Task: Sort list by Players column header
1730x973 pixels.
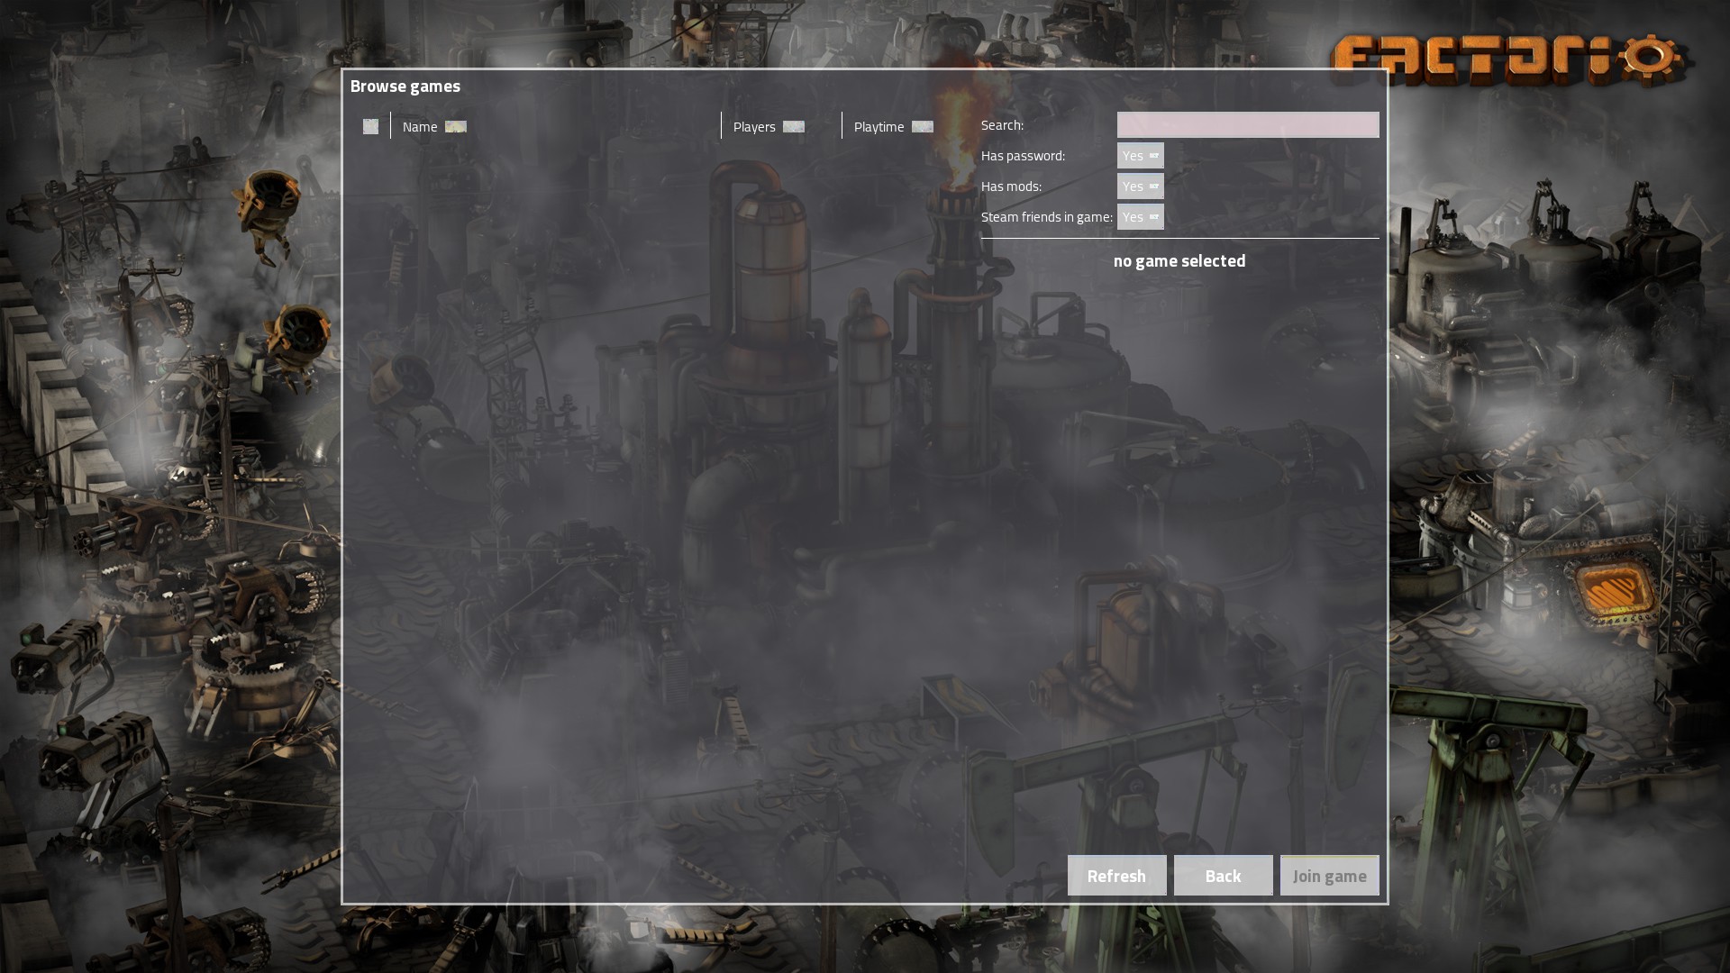Action: pos(754,127)
